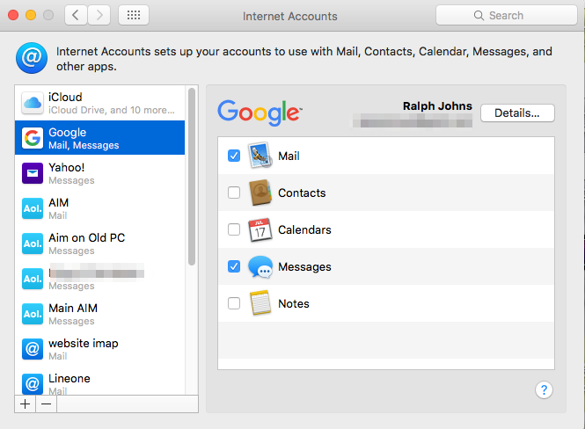The image size is (585, 429).
Task: Click the accounts list scrollbar
Action: click(x=192, y=177)
